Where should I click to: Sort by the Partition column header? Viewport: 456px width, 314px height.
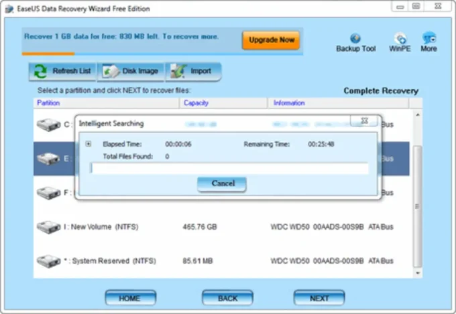pos(48,103)
